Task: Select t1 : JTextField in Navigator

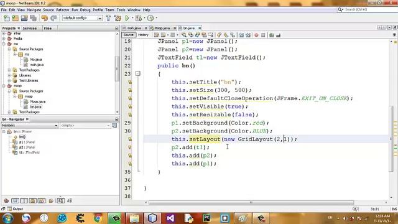Action: pos(29,152)
